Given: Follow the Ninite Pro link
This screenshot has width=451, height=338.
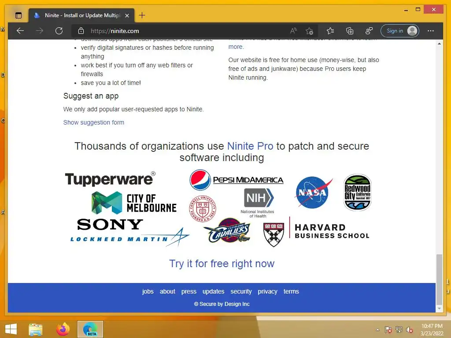Looking at the screenshot, I should point(250,146).
